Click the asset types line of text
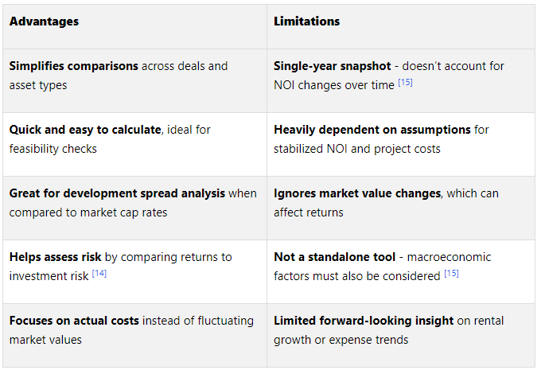Viewport: 541px width, 374px height. (x=38, y=85)
